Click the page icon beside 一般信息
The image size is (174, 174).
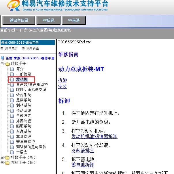pyautogui.click(x=12, y=74)
